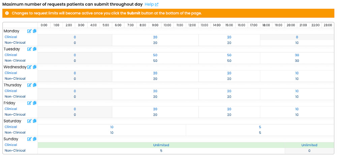The height and width of the screenshot is (157, 337).
Task: Select Saturday Clinical value 10
Action: tap(112, 127)
